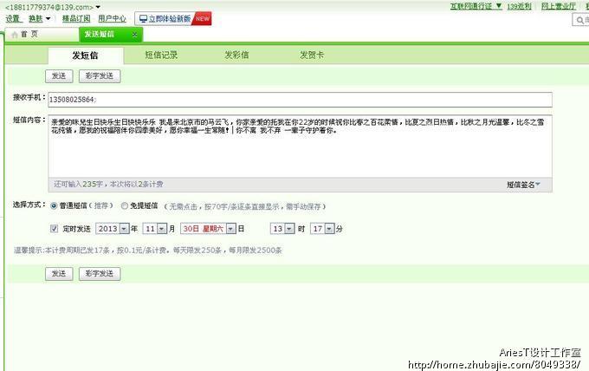Open the account email dropdown arrow

point(98,7)
